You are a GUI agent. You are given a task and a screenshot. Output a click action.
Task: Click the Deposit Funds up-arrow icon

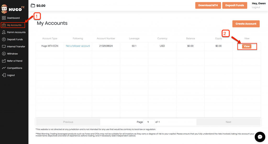tap(4, 39)
